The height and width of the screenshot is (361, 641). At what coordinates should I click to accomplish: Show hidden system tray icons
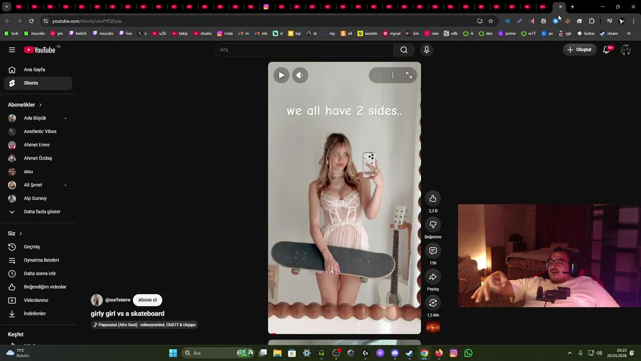click(569, 353)
